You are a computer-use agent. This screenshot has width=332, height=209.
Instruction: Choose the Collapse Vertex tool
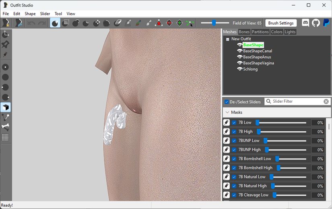(159, 23)
